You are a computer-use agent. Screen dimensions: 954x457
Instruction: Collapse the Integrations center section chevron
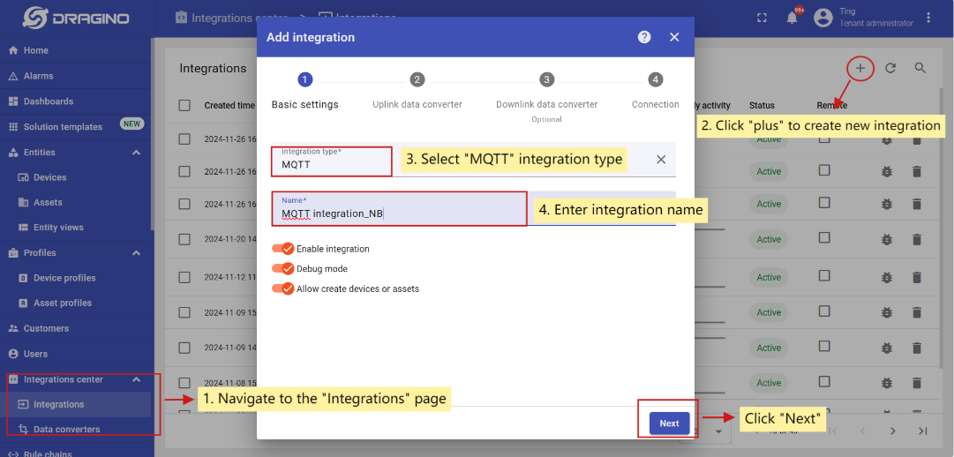pos(137,379)
